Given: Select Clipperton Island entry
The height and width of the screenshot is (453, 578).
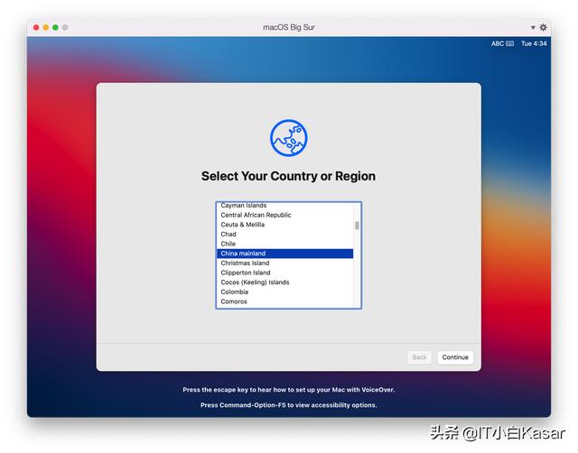Looking at the screenshot, I should click(x=284, y=273).
